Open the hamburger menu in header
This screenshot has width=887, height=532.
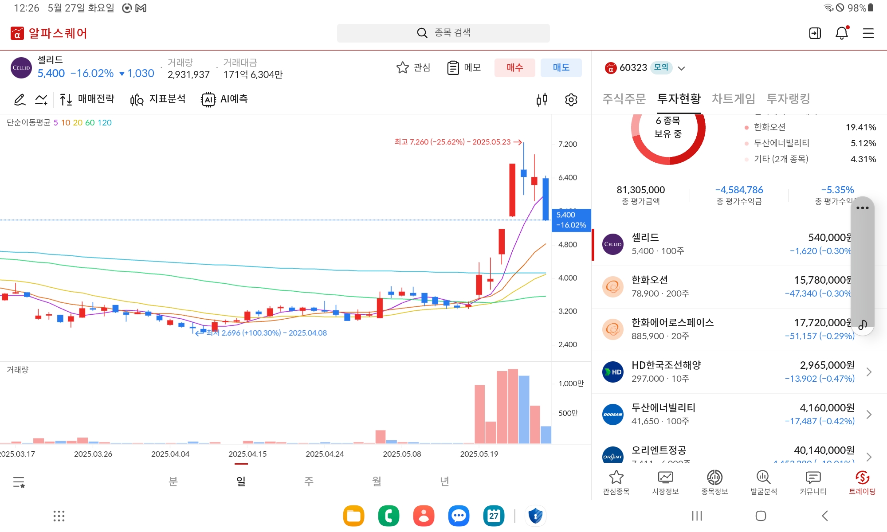coord(868,33)
